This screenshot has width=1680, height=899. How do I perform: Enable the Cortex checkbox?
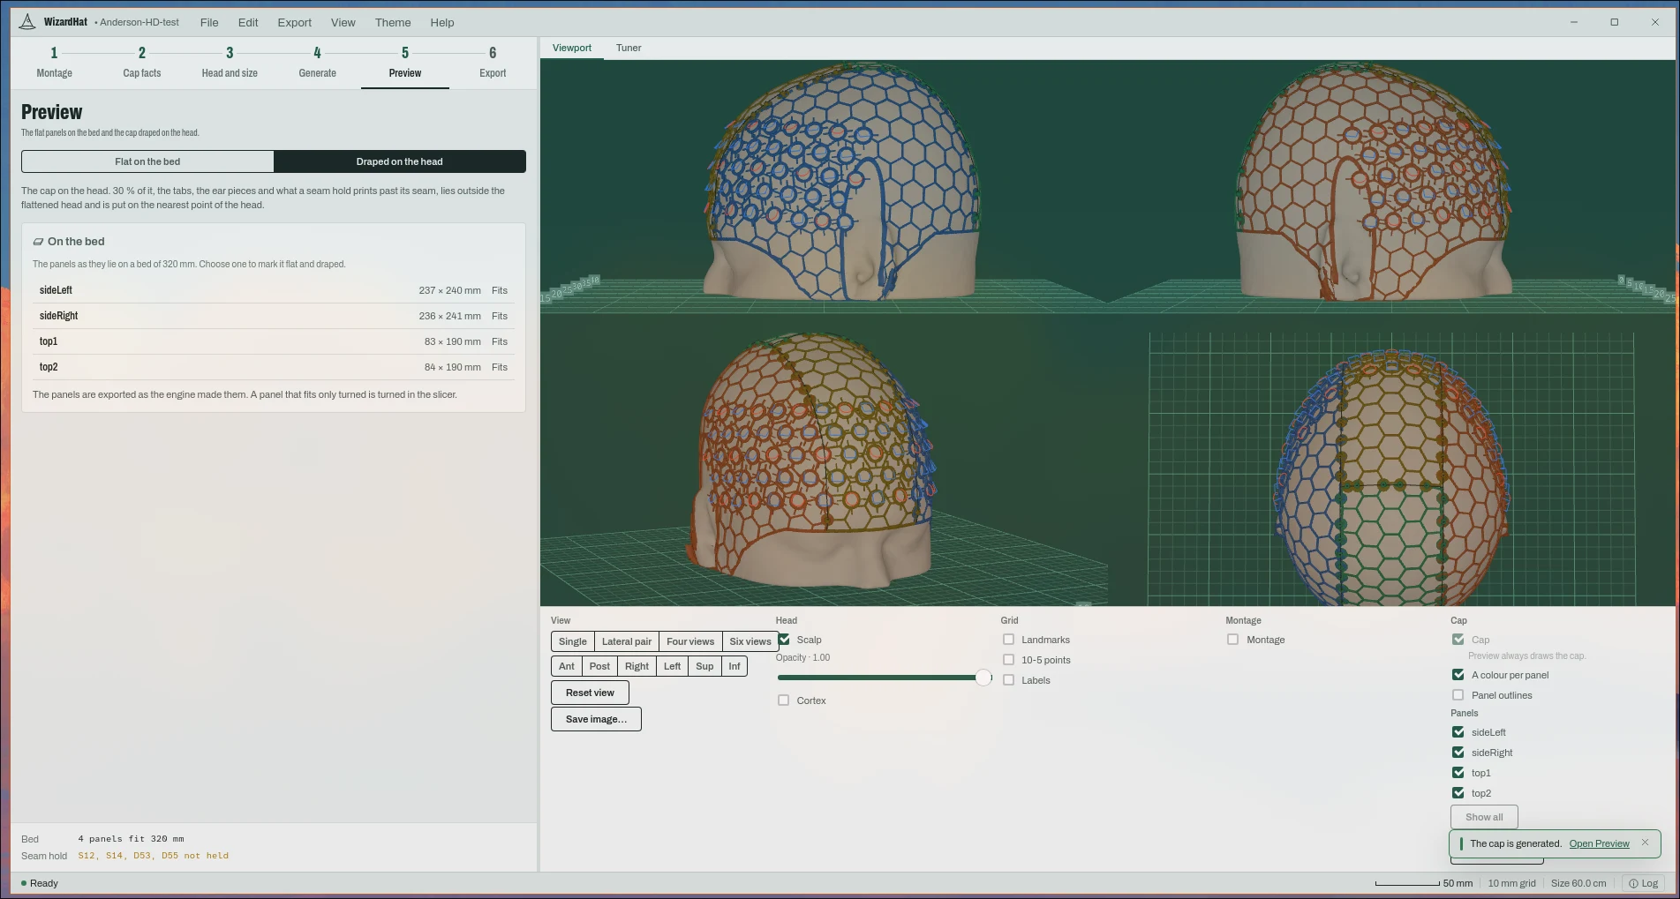[x=784, y=700]
